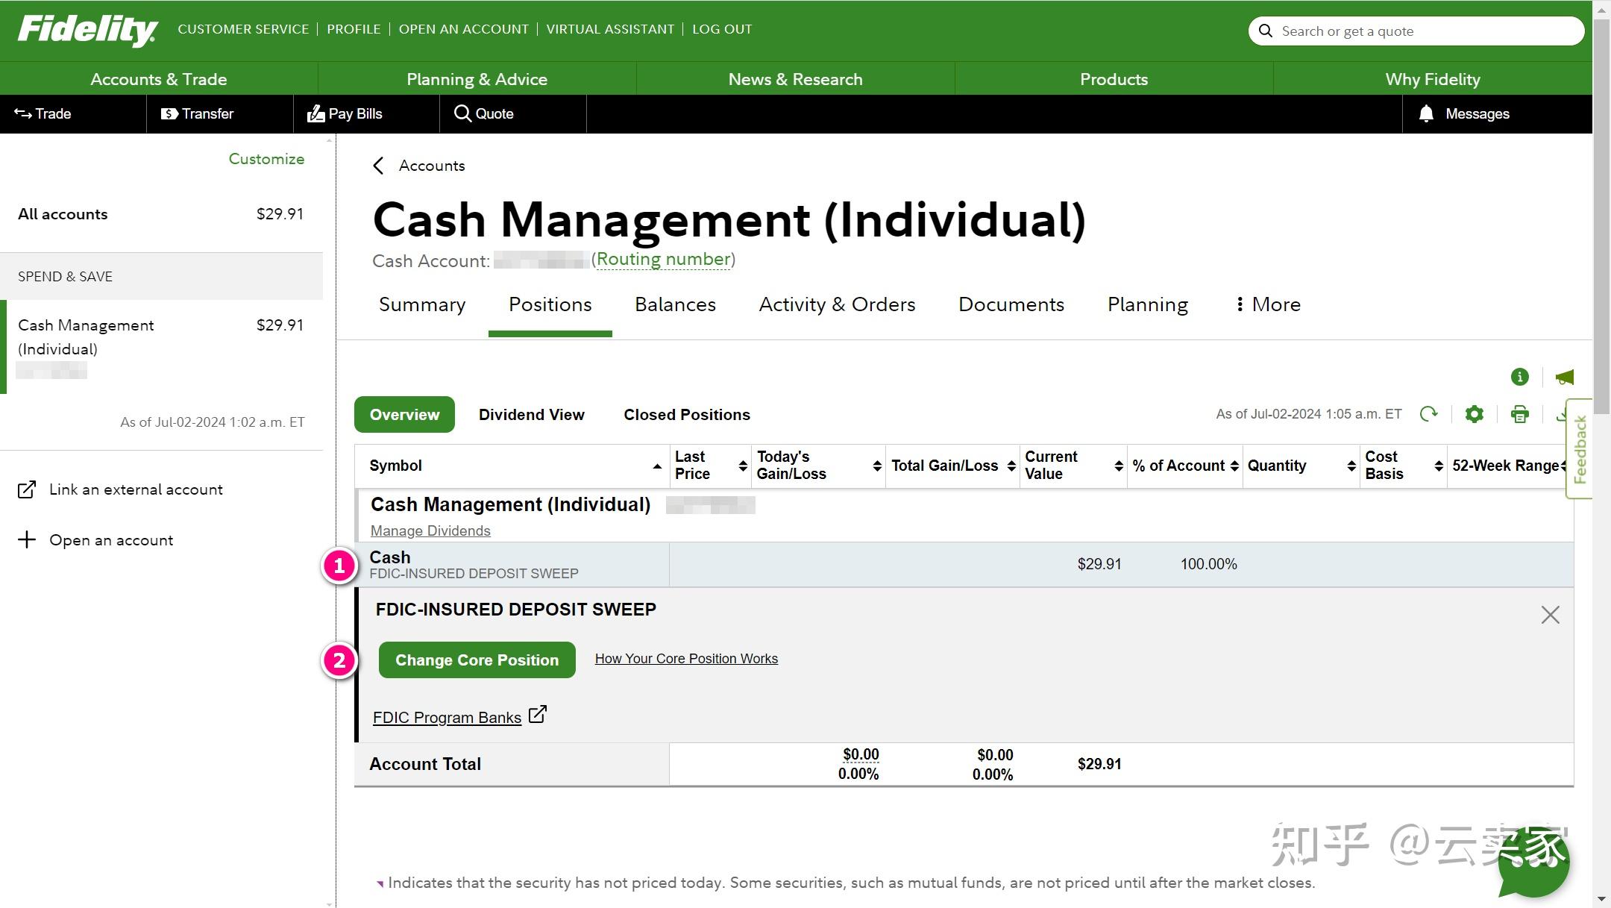The height and width of the screenshot is (908, 1611).
Task: Open positions settings gear icon
Action: (x=1474, y=414)
